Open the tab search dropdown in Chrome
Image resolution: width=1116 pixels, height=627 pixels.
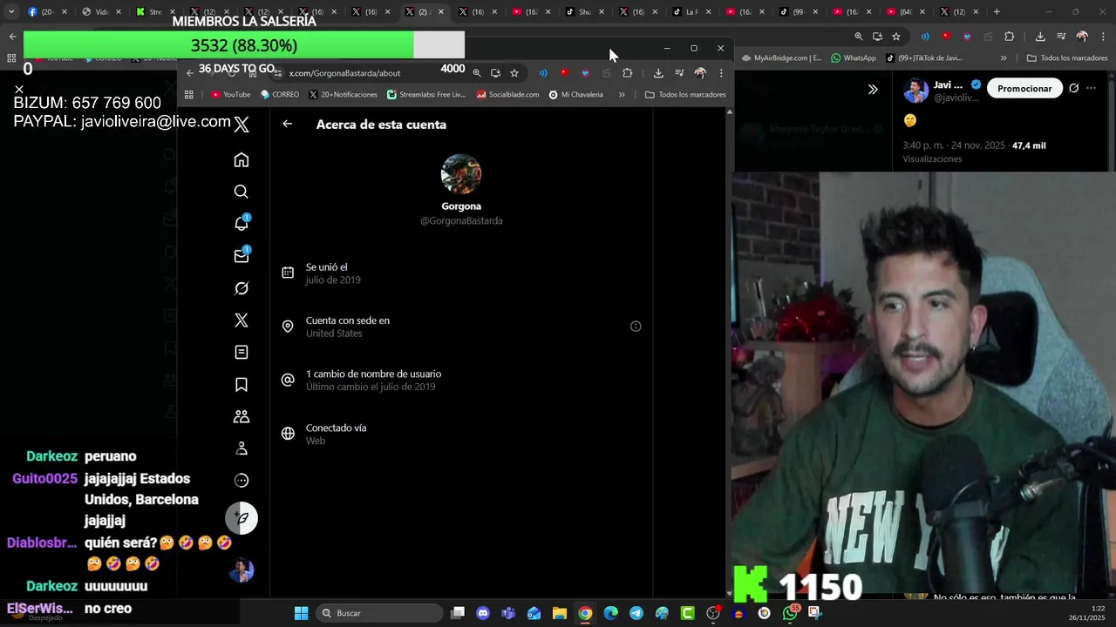tap(11, 12)
